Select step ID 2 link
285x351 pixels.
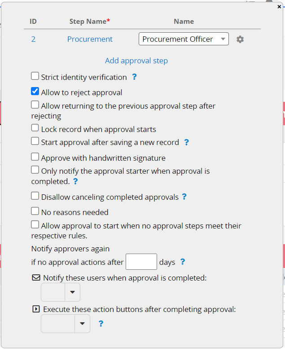pyautogui.click(x=33, y=39)
